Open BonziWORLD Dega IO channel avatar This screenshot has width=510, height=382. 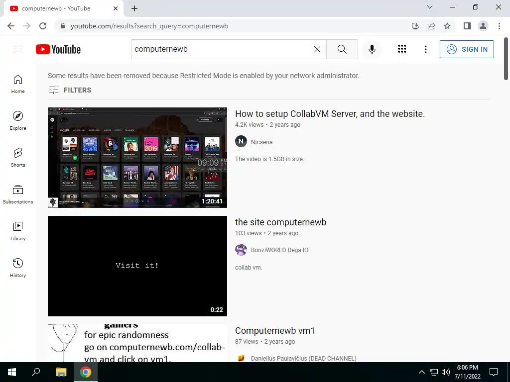(241, 250)
